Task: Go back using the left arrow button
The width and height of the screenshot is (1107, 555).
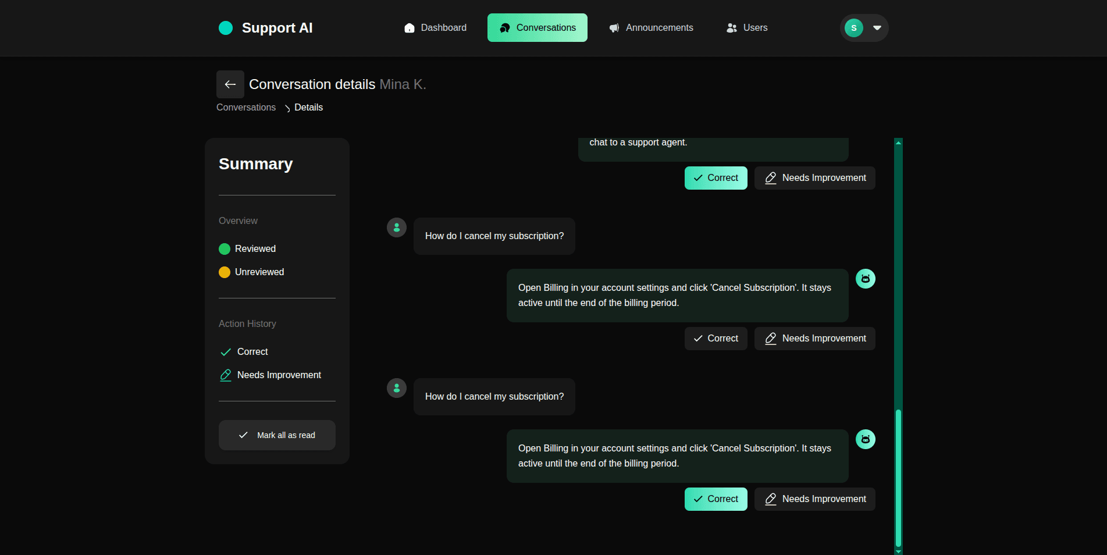Action: click(x=230, y=84)
